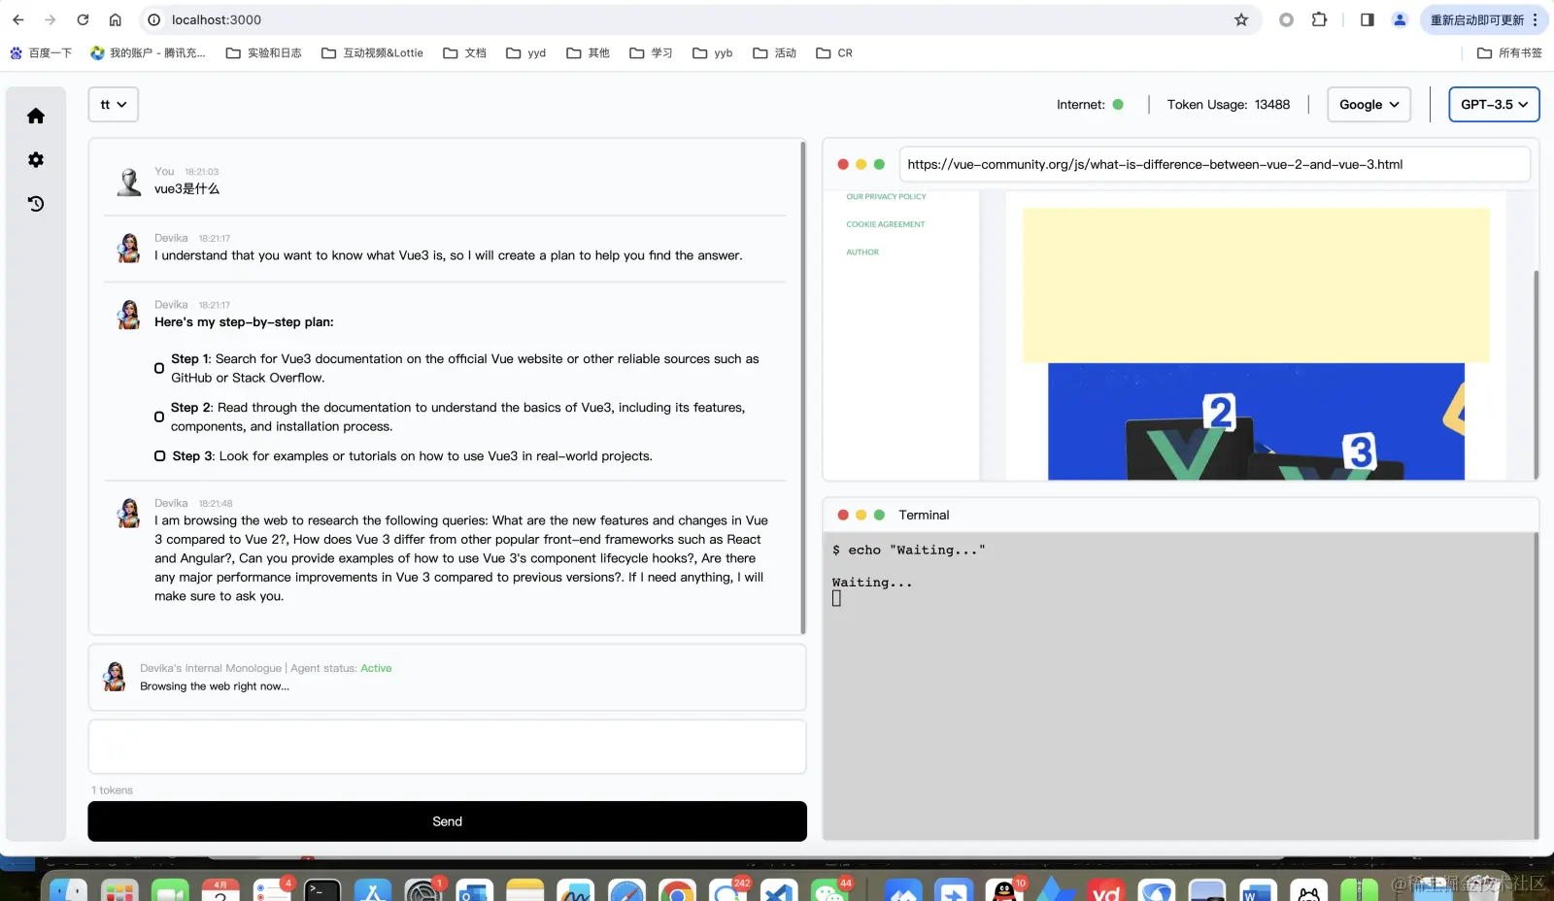Open WeChat from the dock
Viewport: 1554px width, 901px height.
point(829,889)
